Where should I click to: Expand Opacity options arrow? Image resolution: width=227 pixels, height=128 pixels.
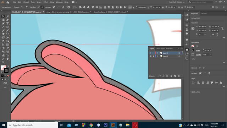pos(211,55)
